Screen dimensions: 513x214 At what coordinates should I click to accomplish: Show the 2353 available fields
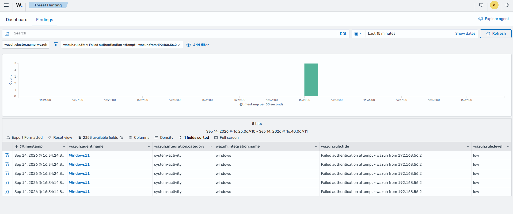(x=100, y=138)
